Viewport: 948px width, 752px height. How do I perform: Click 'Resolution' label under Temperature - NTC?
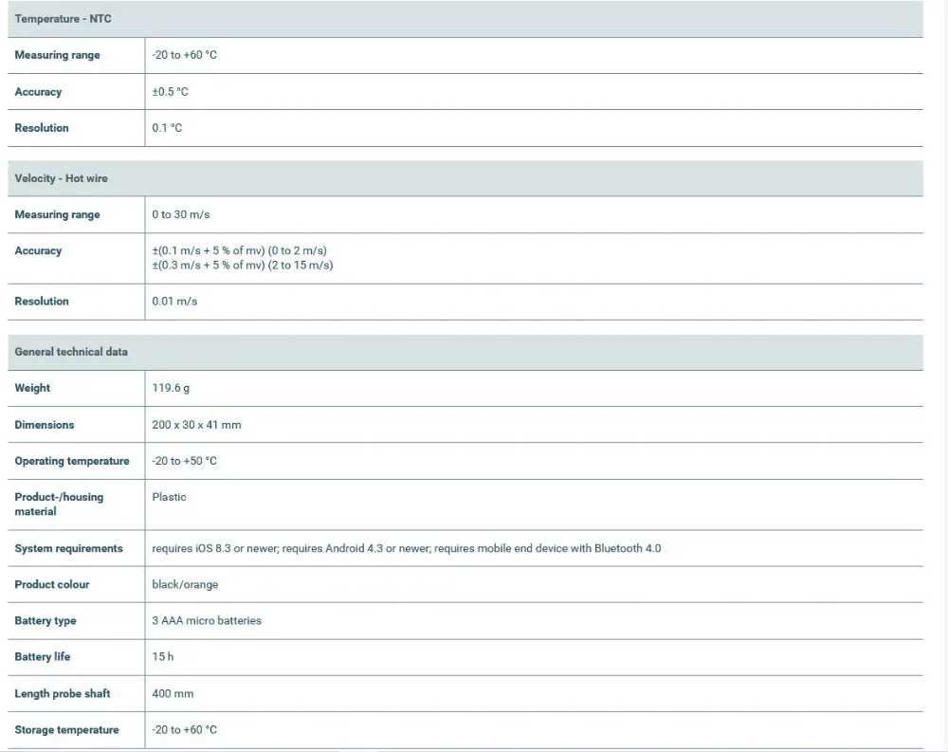click(x=42, y=128)
